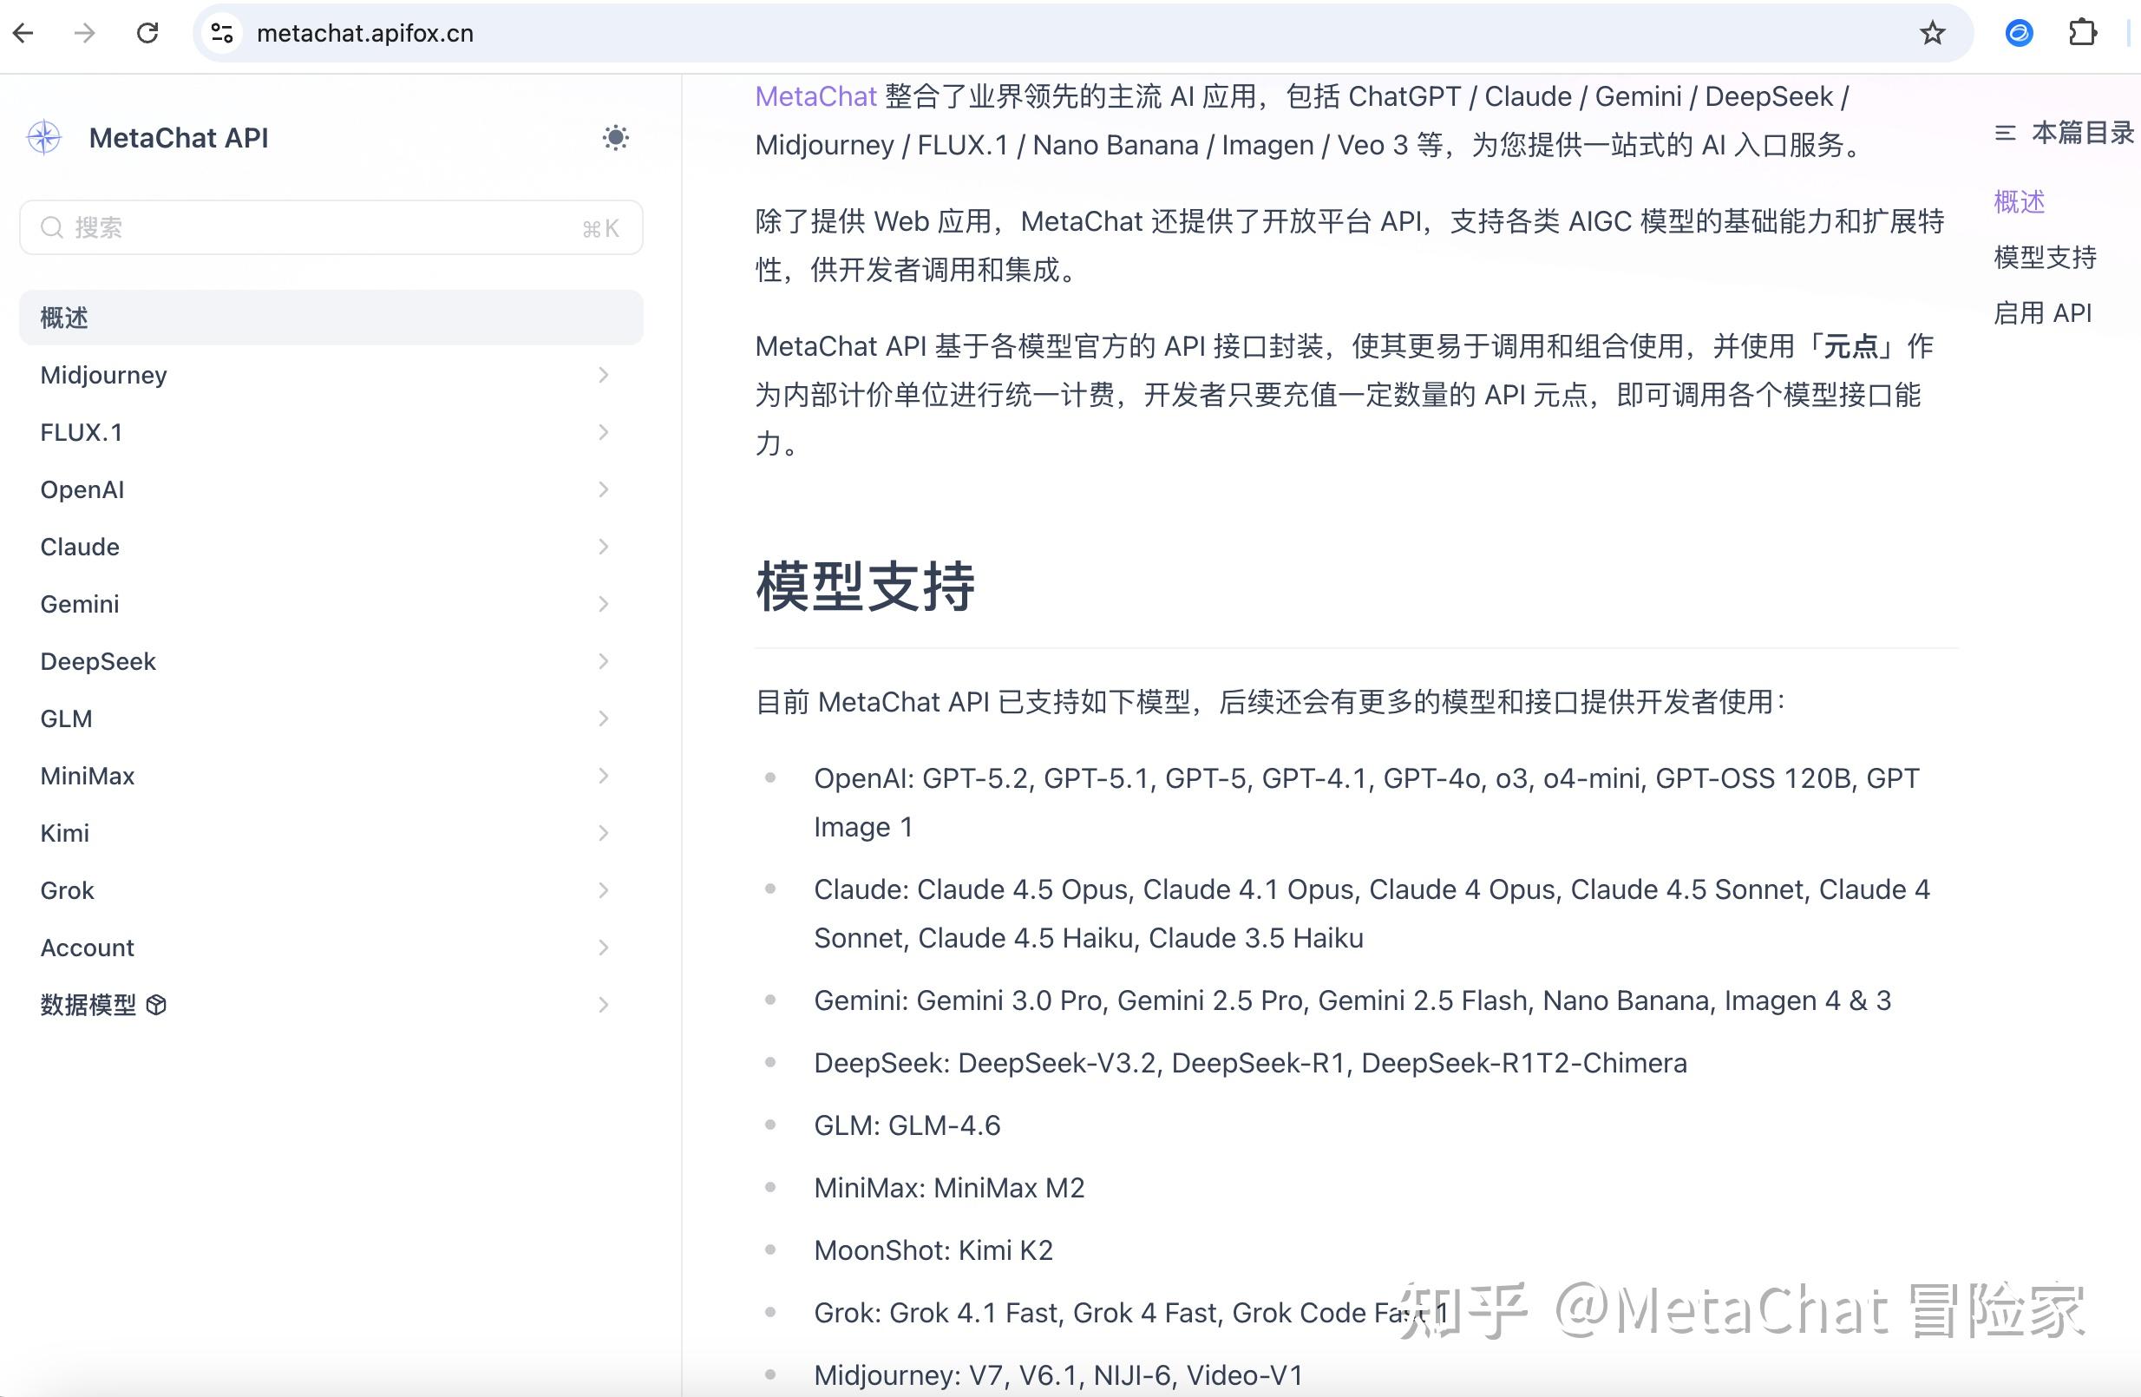This screenshot has width=2141, height=1397.
Task: Select 概述 in the sidebar navigation
Action: (63, 317)
